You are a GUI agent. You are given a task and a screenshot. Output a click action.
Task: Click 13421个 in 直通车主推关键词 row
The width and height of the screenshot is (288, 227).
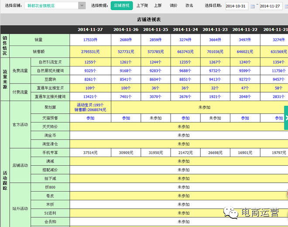(90, 97)
